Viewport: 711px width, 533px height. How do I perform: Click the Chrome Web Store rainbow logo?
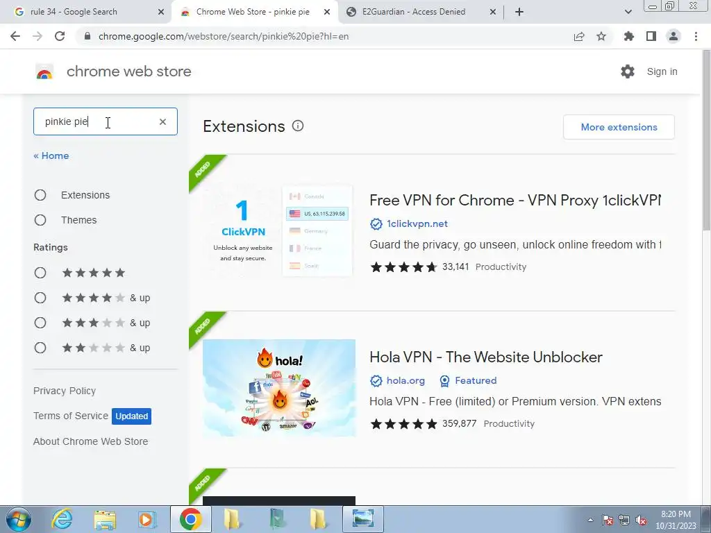(44, 71)
